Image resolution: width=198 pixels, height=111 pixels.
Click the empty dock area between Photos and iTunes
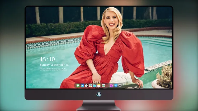click(107, 86)
